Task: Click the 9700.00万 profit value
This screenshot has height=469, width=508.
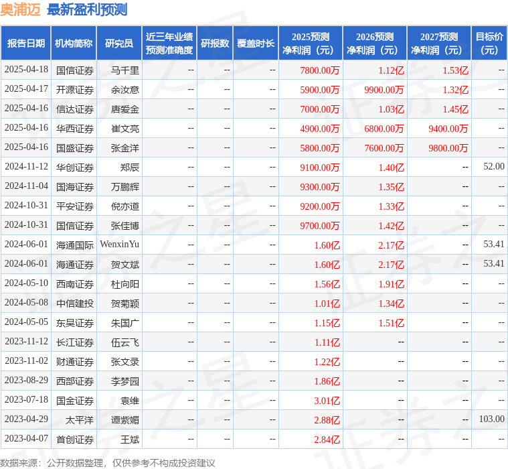Action: click(319, 226)
